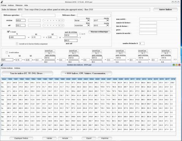Viewport: 182px width, 141px height.
Task: Click the Dupliquer l'indice button
Action: click(x=21, y=138)
